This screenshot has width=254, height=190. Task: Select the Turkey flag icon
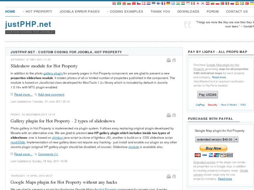tap(247, 3)
